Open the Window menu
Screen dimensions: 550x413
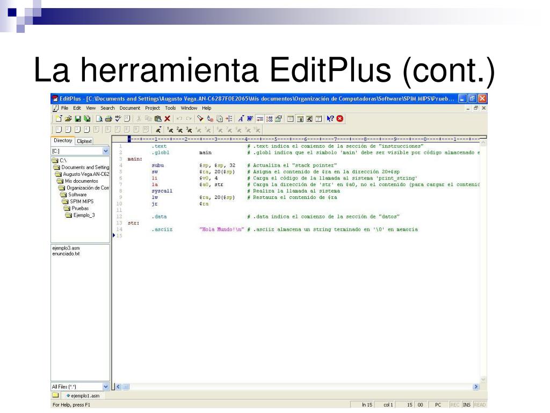(189, 108)
